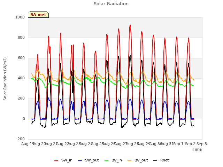Click the Solar Radiation chart title

111,4
